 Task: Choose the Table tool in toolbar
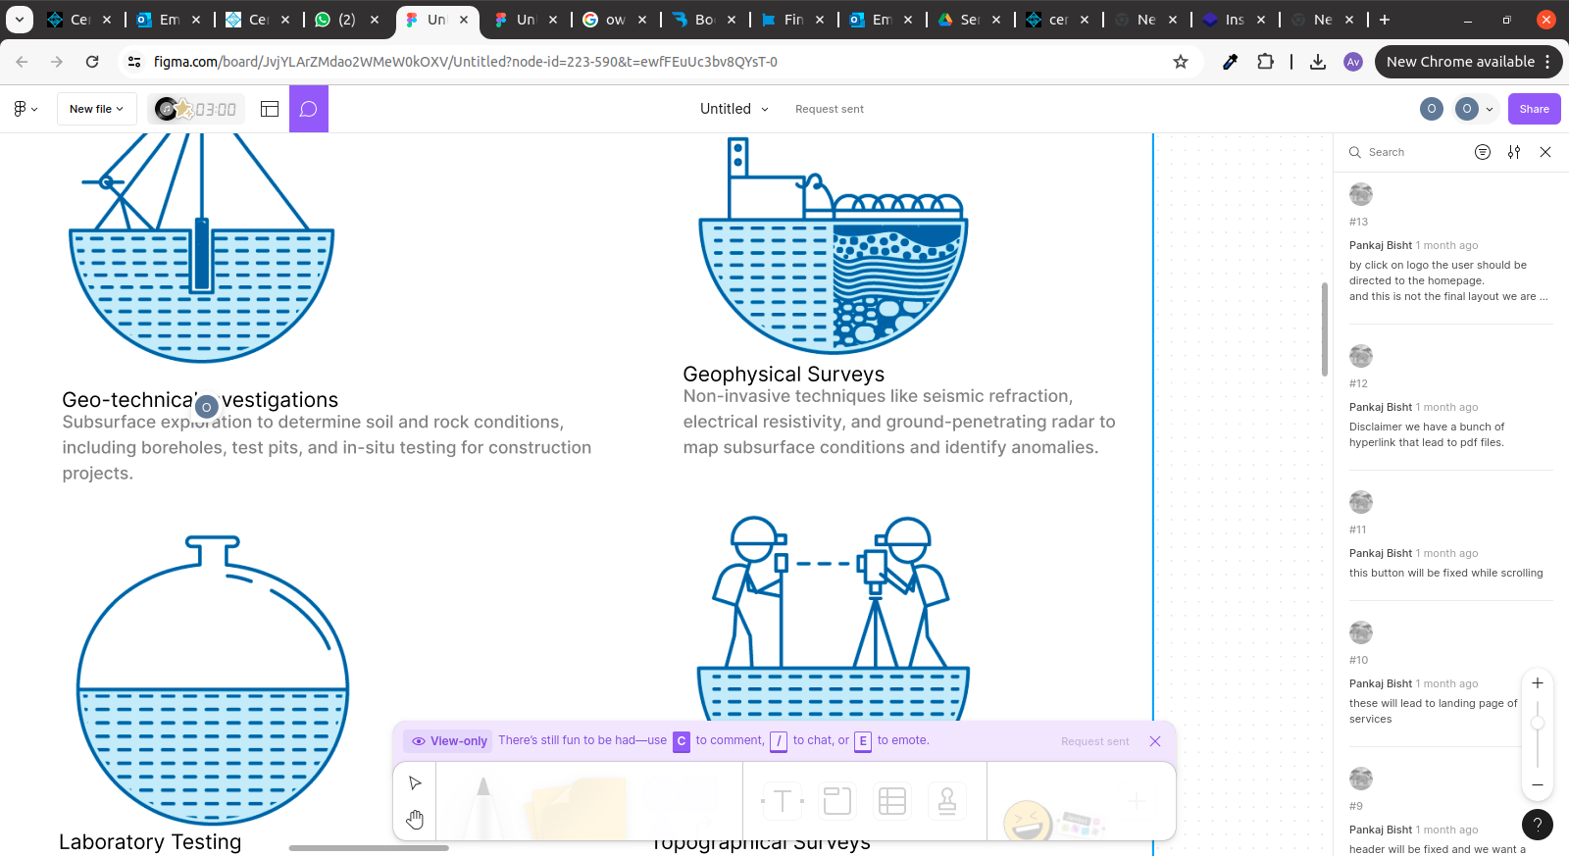pos(891,801)
